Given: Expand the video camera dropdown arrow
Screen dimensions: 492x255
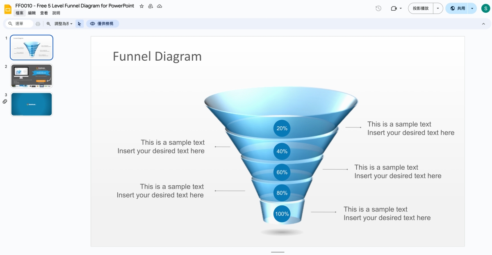Looking at the screenshot, I should tap(401, 8).
